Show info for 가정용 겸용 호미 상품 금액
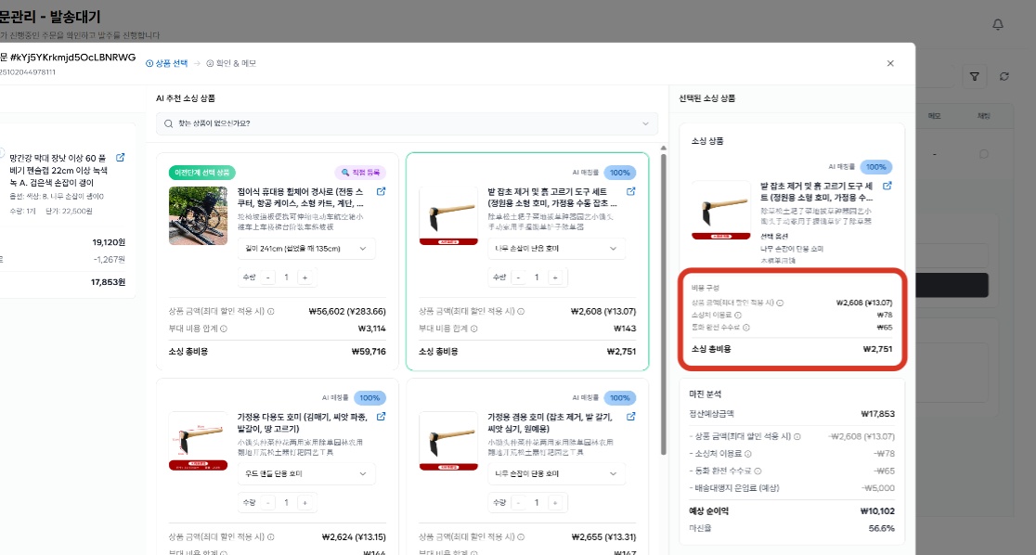 [521, 537]
